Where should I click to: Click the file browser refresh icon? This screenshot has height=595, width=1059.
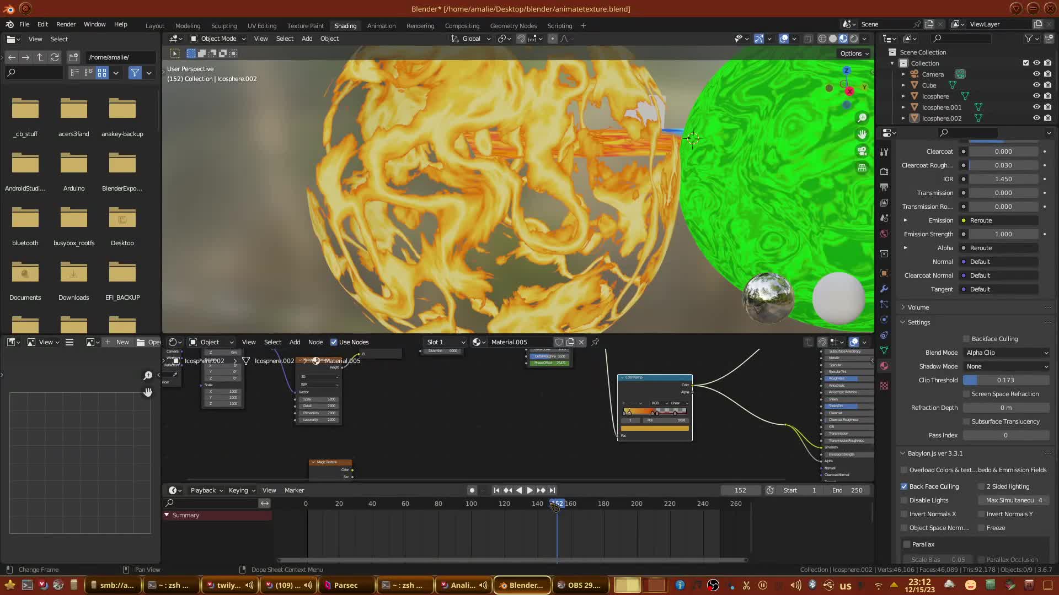[x=54, y=57]
